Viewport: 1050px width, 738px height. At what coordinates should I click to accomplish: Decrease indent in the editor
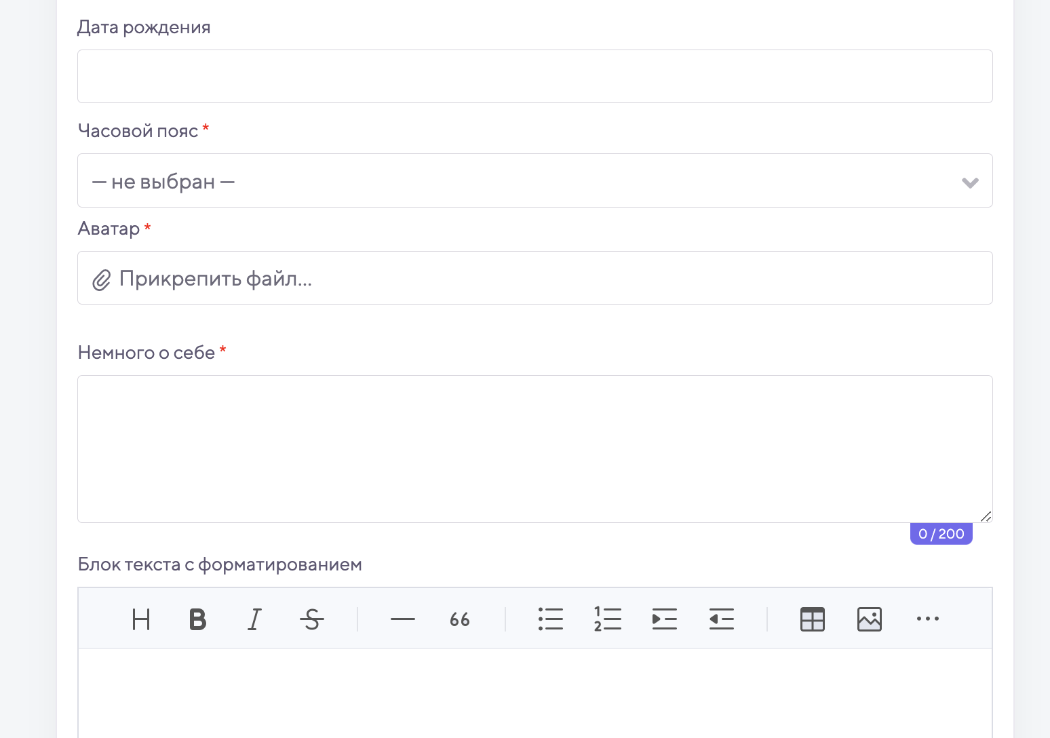point(722,619)
